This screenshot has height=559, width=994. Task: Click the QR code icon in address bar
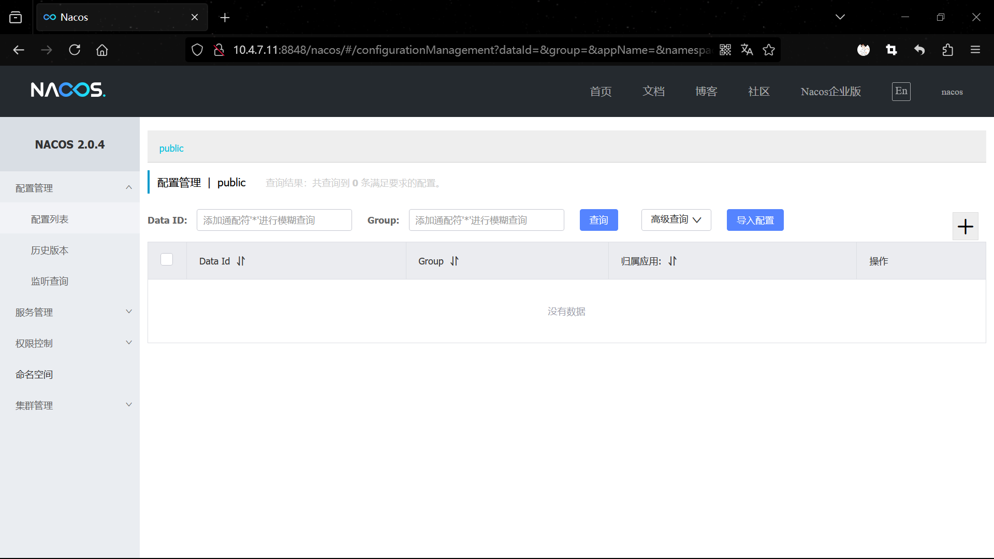(725, 50)
